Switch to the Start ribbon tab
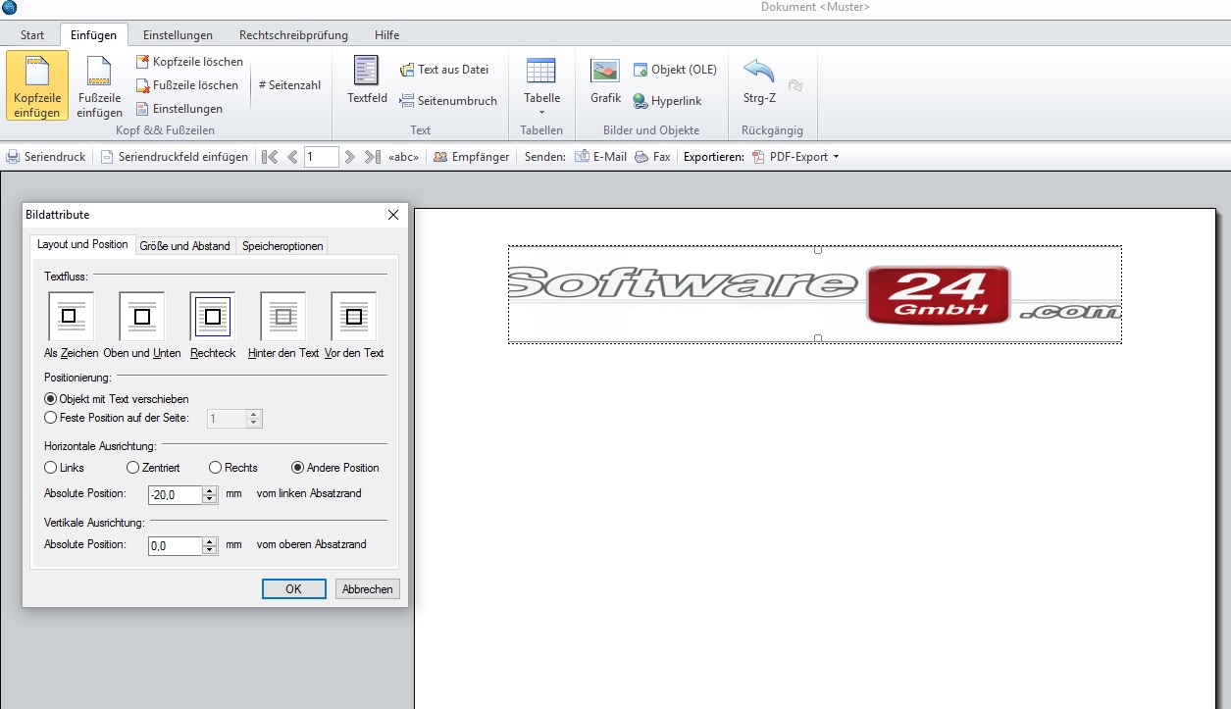Screen dimensions: 1231x709 [32, 35]
